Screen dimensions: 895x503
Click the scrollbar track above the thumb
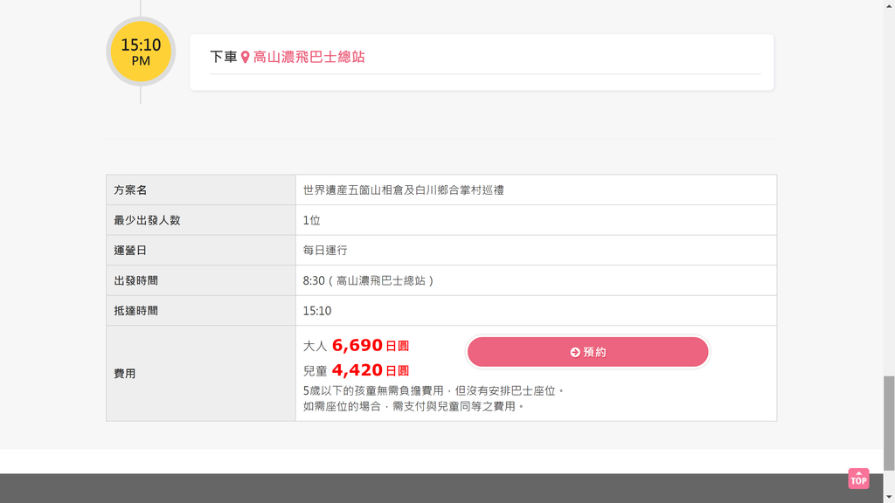(889, 193)
